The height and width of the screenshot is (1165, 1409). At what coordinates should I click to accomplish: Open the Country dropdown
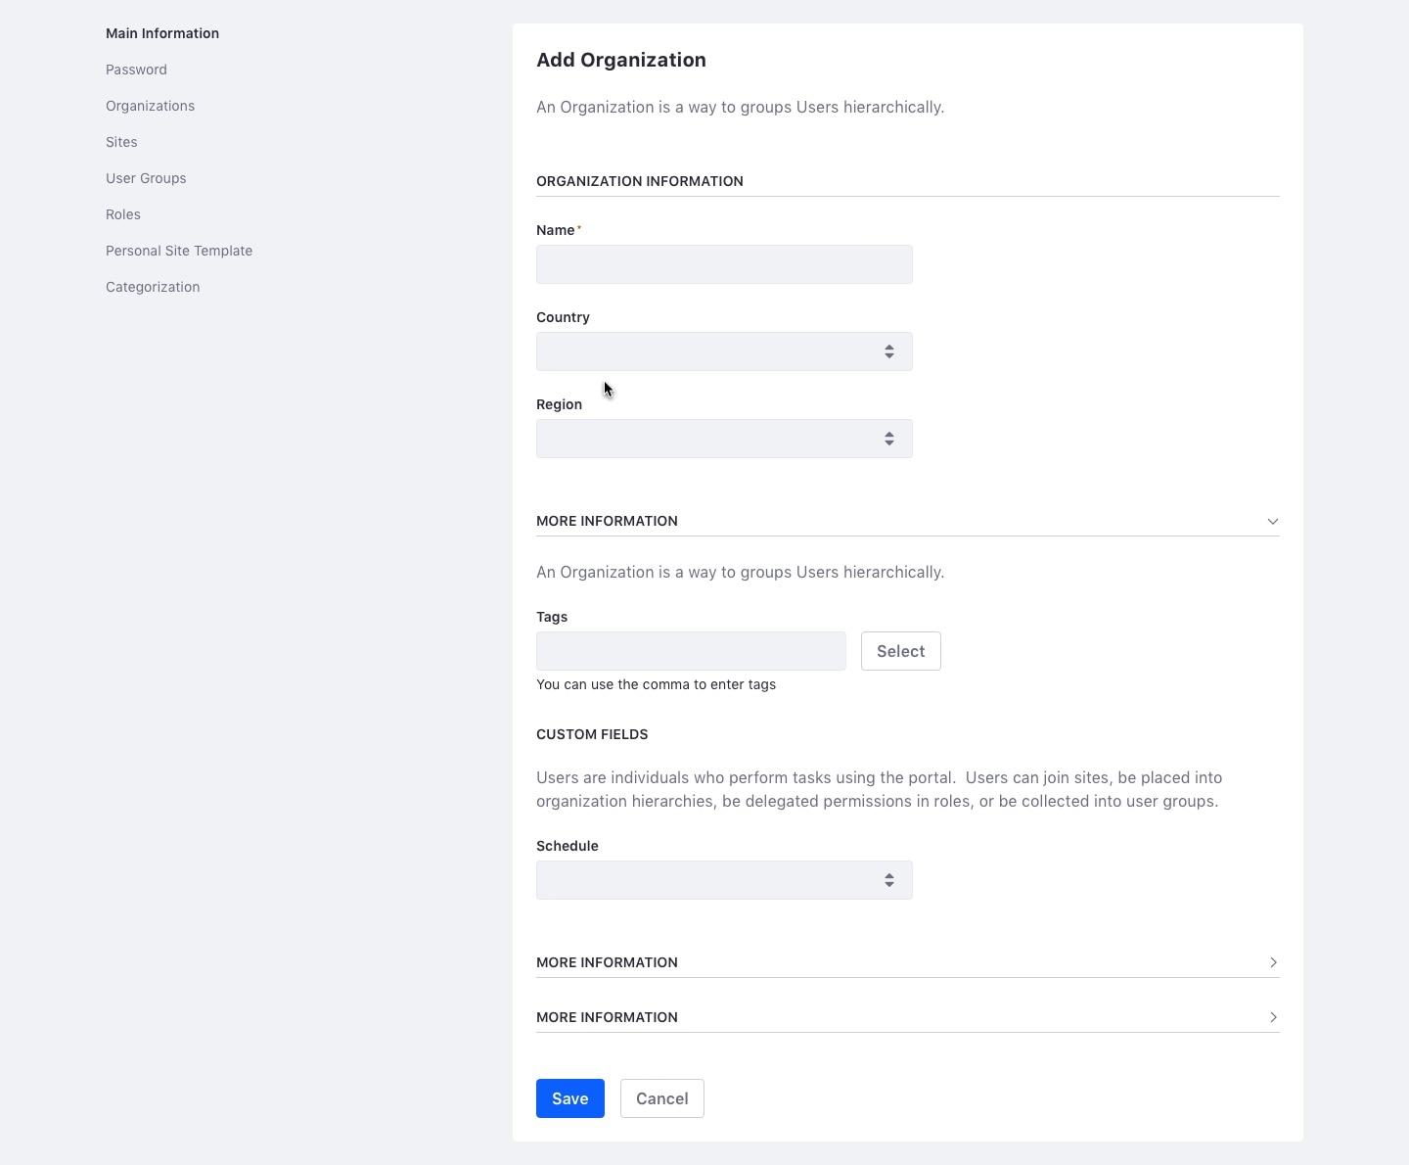723,351
